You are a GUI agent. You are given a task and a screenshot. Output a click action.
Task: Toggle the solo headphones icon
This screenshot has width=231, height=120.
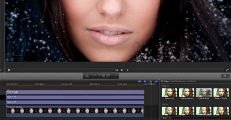(151, 82)
